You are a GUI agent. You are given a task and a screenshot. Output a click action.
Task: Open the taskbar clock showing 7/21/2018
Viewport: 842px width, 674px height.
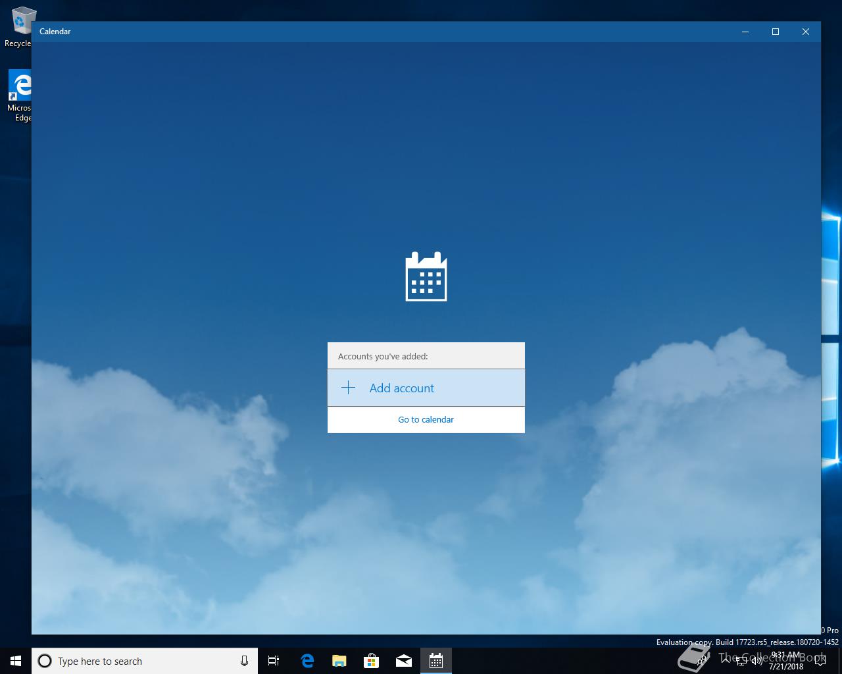pyautogui.click(x=786, y=661)
